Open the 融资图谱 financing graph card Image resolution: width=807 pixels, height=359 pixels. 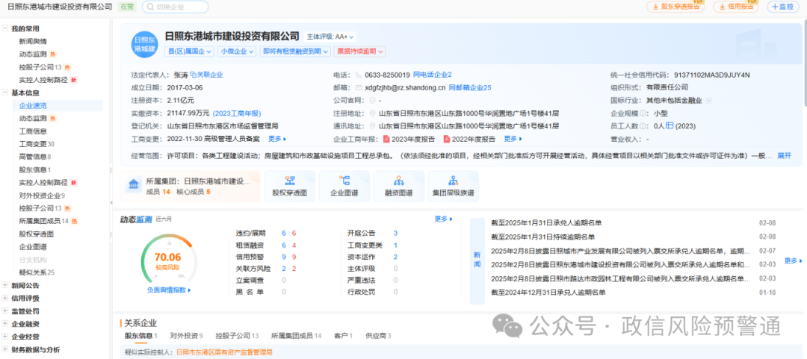click(399, 186)
